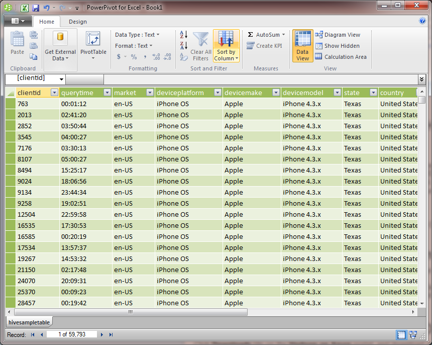This screenshot has height=345, width=432.
Task: Save workbook using the floppy disk icon
Action: [36, 8]
